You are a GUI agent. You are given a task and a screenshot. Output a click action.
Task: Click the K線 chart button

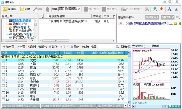(x=85, y=47)
